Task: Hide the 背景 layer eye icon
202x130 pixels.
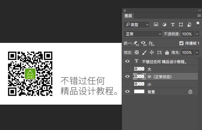Action: click(127, 91)
